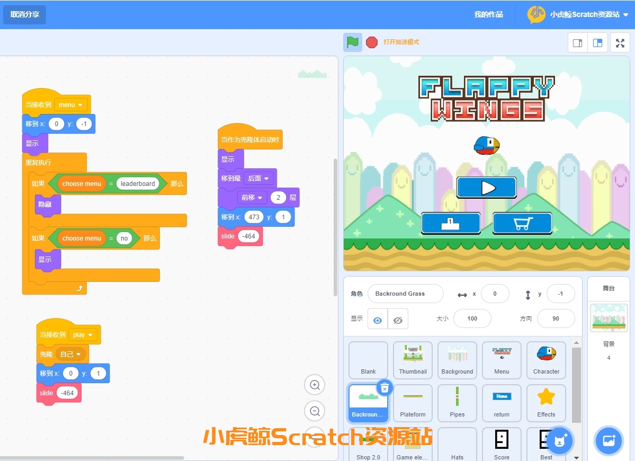Click the sprite list vertical scrollbar thumb
Screen dimensions: 635x461
[x=576, y=384]
